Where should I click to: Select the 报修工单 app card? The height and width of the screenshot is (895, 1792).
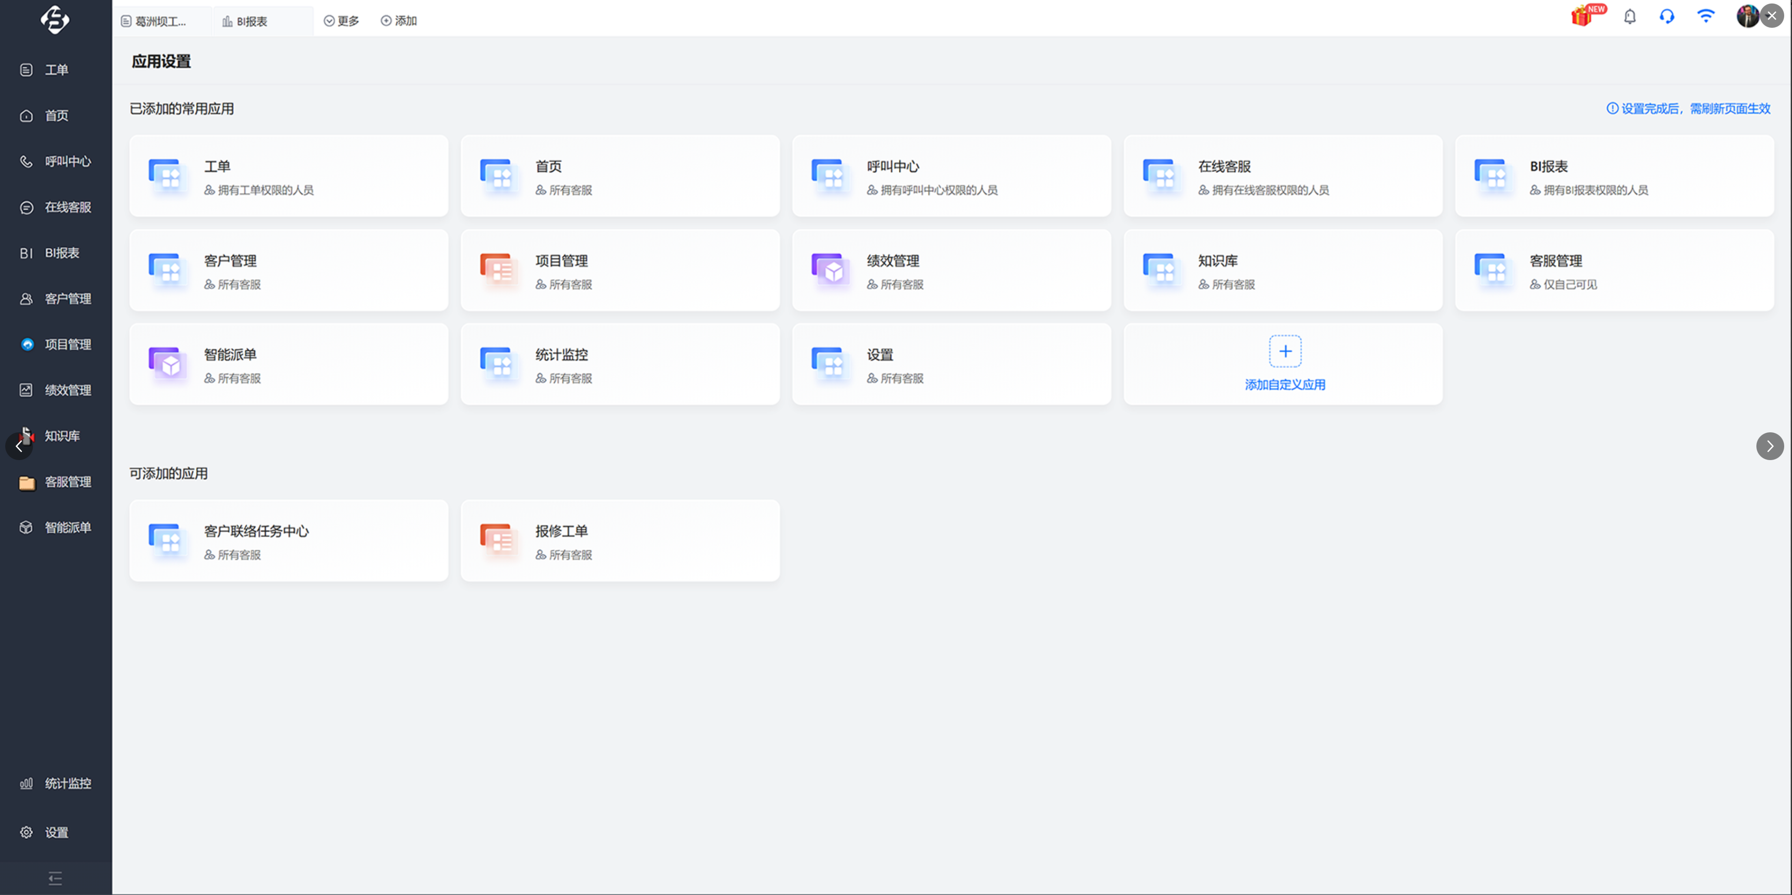tap(620, 540)
